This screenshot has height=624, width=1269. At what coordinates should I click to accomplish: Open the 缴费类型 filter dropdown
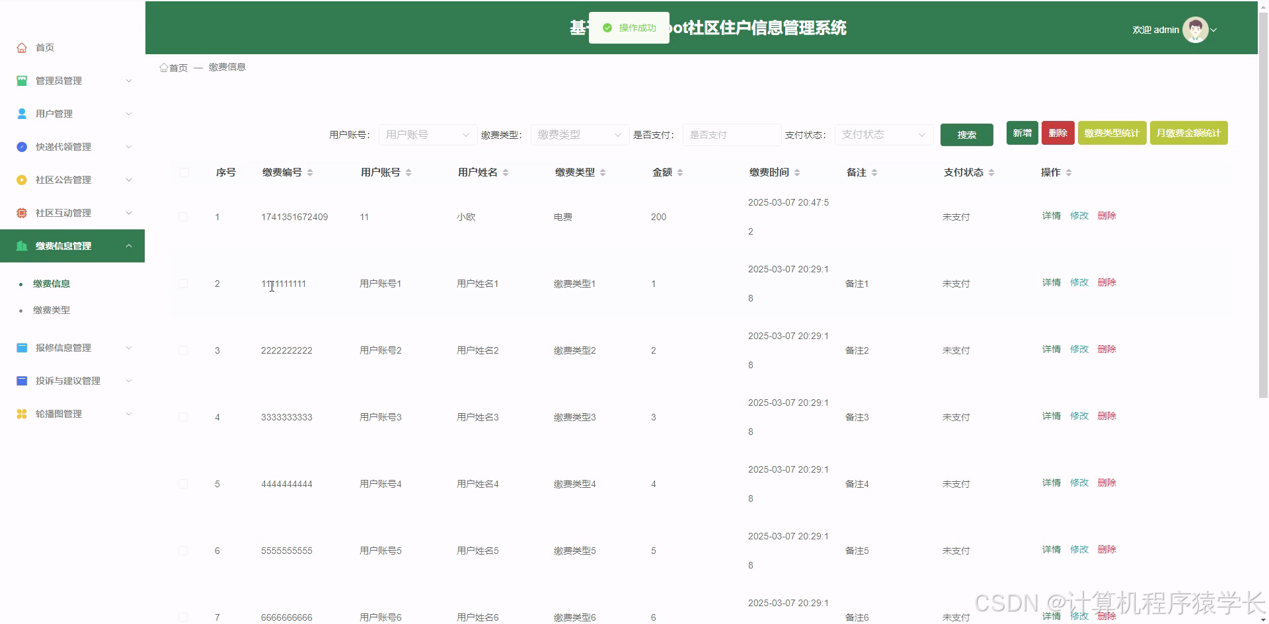(x=579, y=134)
